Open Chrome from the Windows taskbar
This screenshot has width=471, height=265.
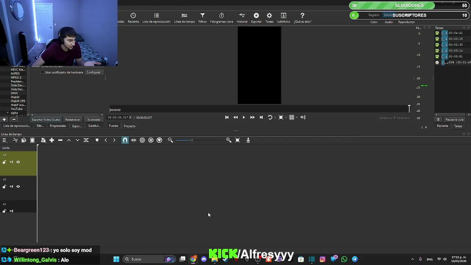click(x=193, y=259)
